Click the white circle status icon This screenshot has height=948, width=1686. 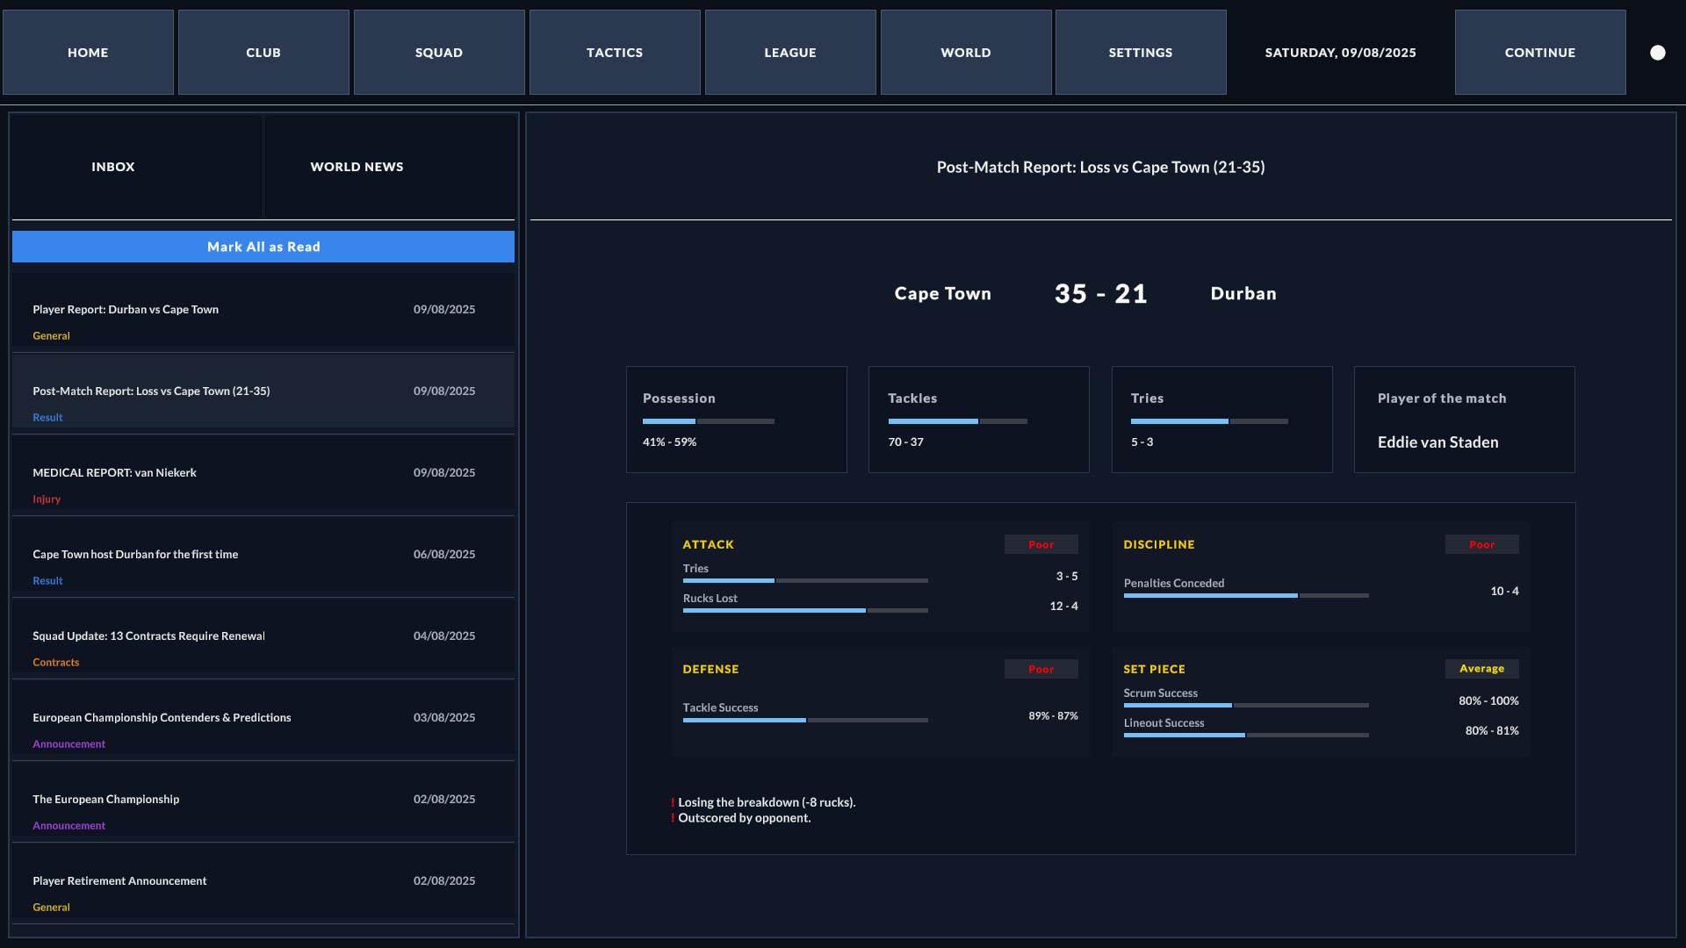pyautogui.click(x=1657, y=53)
